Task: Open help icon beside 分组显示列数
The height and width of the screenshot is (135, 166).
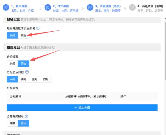Action: 27,72
